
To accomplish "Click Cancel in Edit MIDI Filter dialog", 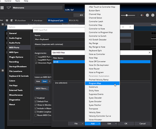I will 143,124.
